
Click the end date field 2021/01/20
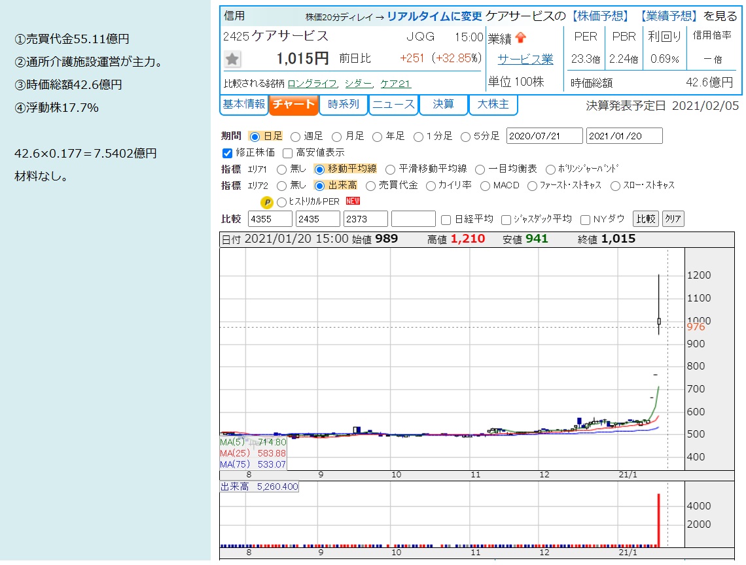click(x=625, y=136)
